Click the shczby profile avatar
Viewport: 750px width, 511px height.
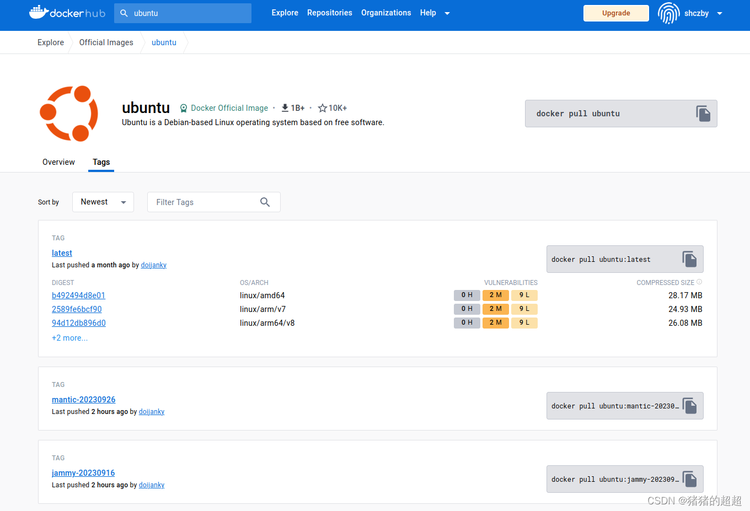(x=668, y=13)
